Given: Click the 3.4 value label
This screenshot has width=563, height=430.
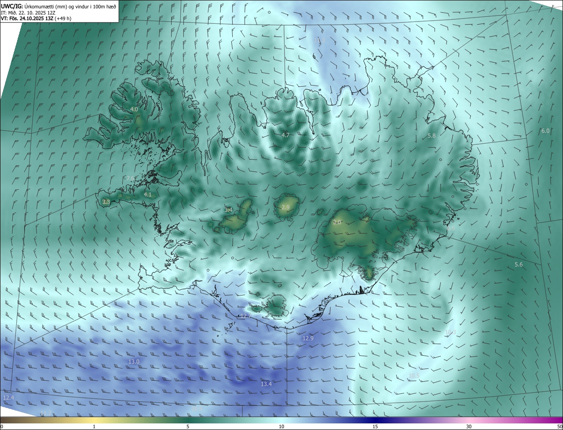Looking at the screenshot, I should pyautogui.click(x=228, y=210).
